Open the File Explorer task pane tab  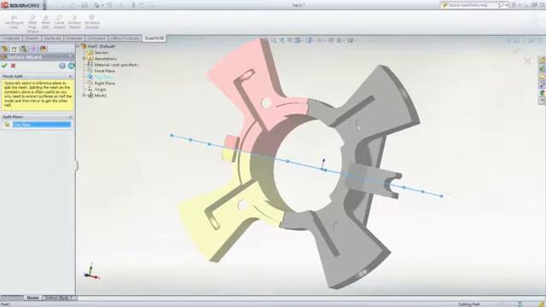click(x=543, y=76)
